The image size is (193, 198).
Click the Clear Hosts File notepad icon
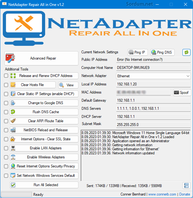(x=13, y=85)
